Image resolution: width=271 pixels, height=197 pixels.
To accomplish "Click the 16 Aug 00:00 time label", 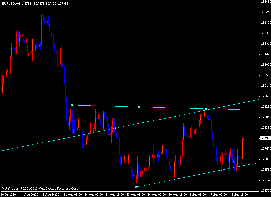I will coord(94,195).
